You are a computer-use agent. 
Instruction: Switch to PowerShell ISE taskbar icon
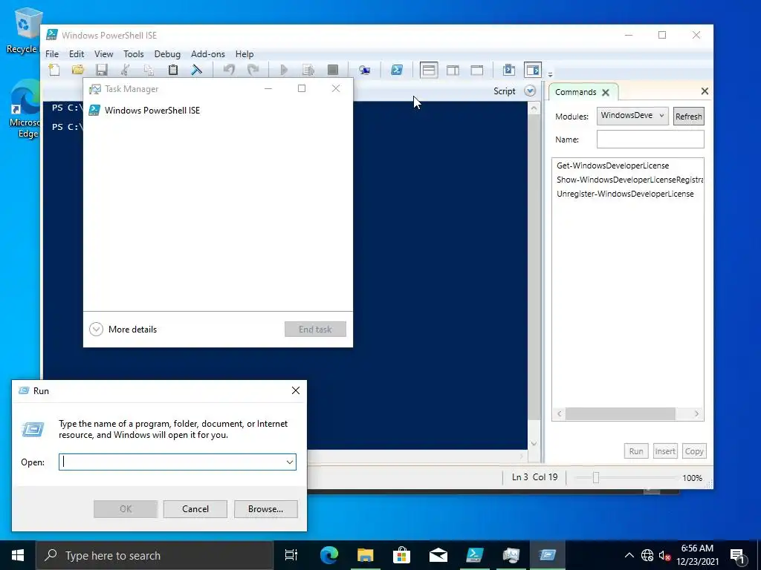[475, 555]
